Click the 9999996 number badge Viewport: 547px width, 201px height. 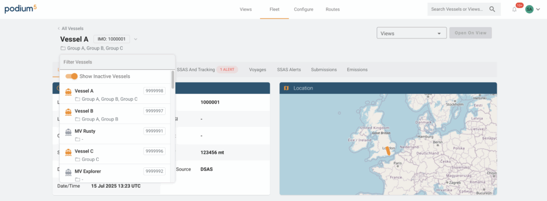click(x=154, y=151)
